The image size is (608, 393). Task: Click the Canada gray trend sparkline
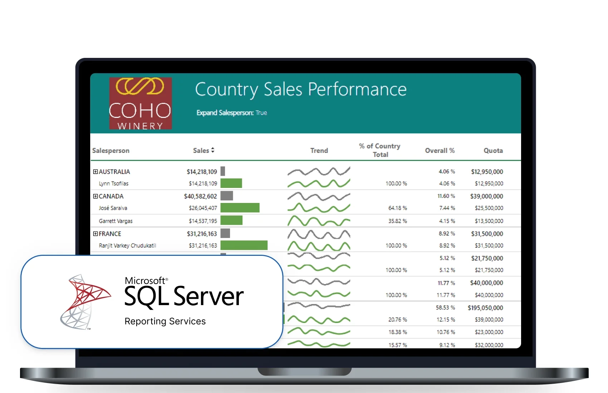319,196
